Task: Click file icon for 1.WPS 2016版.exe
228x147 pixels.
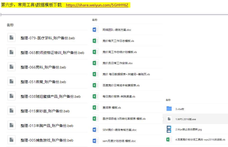Action: [169, 119]
